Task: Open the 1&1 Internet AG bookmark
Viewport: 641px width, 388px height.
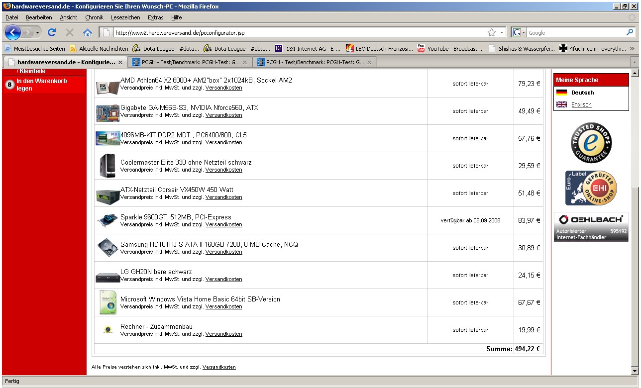Action: 308,49
